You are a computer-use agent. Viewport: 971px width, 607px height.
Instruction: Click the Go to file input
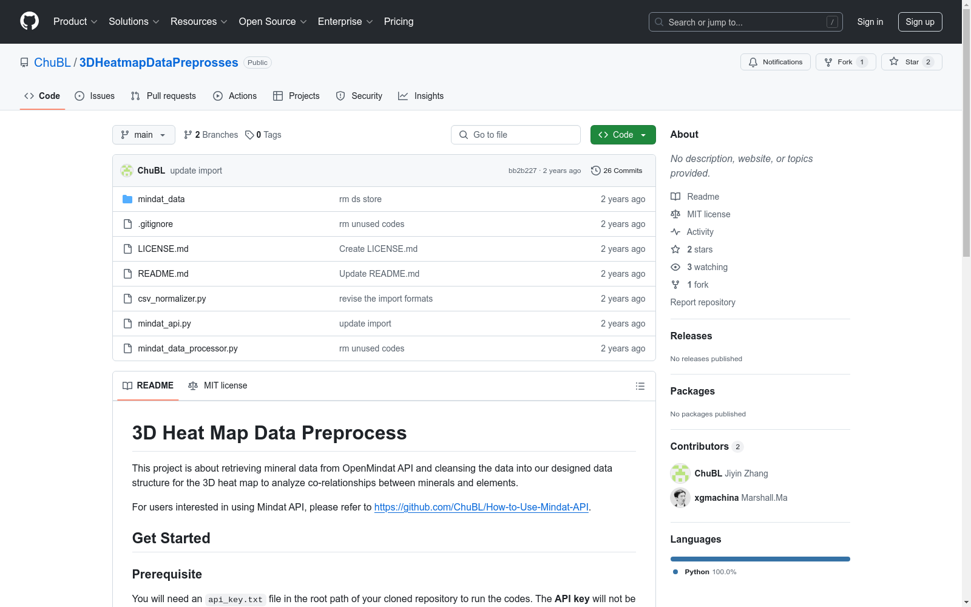click(516, 135)
